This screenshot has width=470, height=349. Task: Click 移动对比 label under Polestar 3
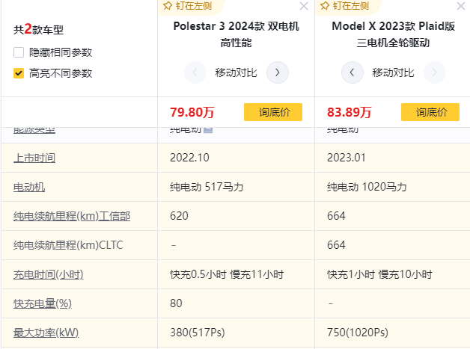click(236, 72)
